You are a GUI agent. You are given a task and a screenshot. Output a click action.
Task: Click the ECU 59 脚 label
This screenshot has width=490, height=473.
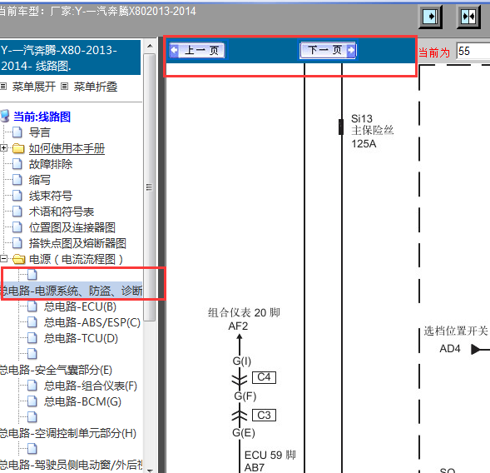270,455
